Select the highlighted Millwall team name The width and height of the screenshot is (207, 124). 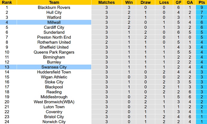[54, 22]
